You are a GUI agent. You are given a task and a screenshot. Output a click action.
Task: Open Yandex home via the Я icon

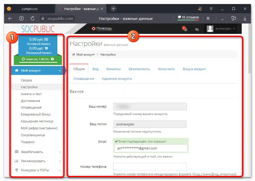click(x=21, y=18)
